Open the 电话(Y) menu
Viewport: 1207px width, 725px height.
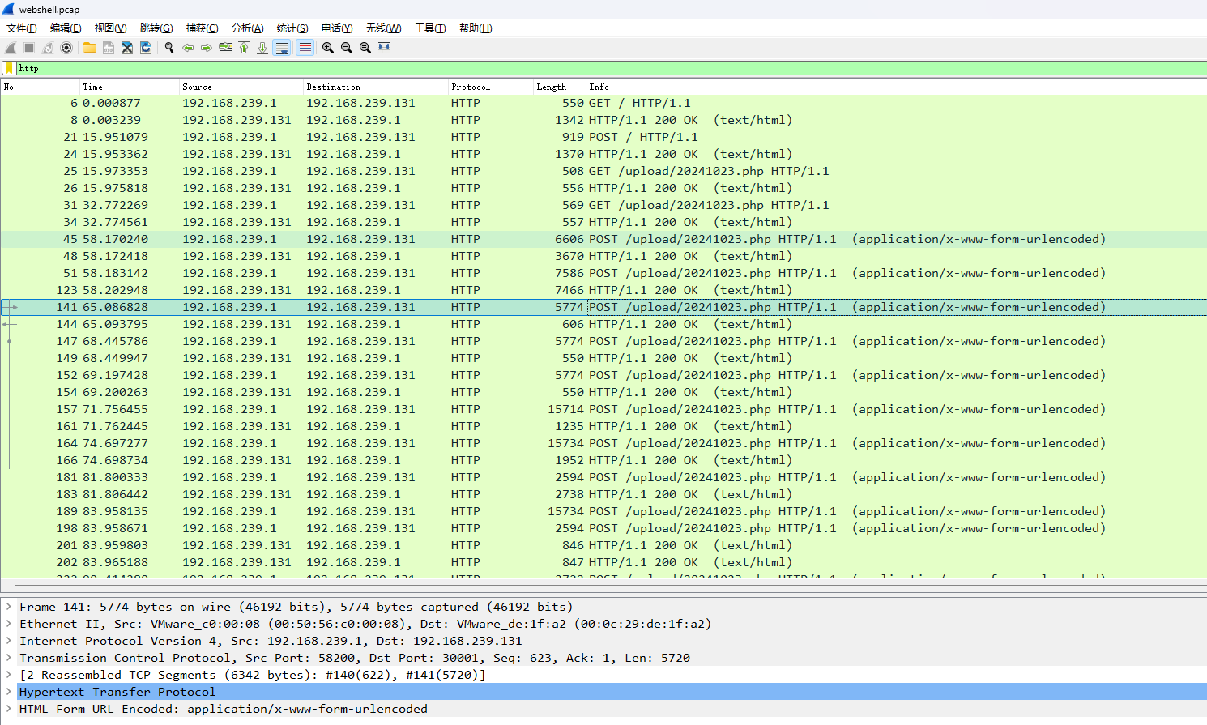(x=337, y=28)
